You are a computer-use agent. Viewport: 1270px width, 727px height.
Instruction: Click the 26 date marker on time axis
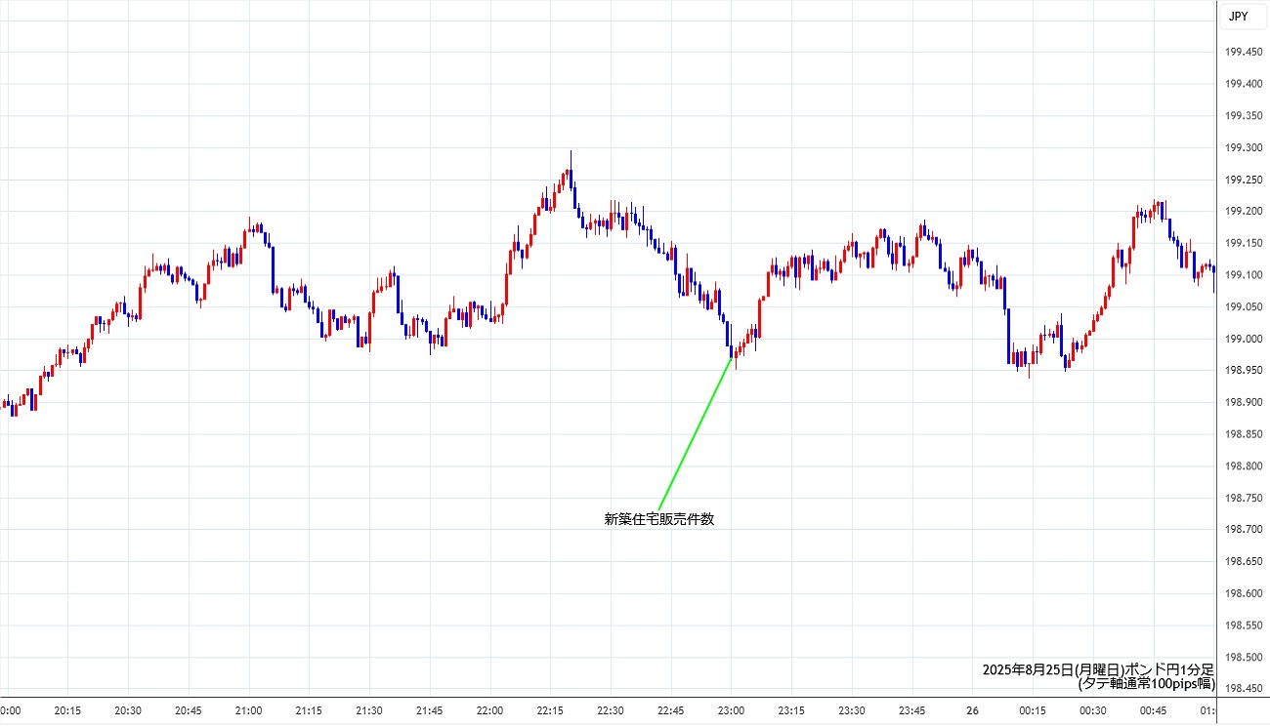972,710
